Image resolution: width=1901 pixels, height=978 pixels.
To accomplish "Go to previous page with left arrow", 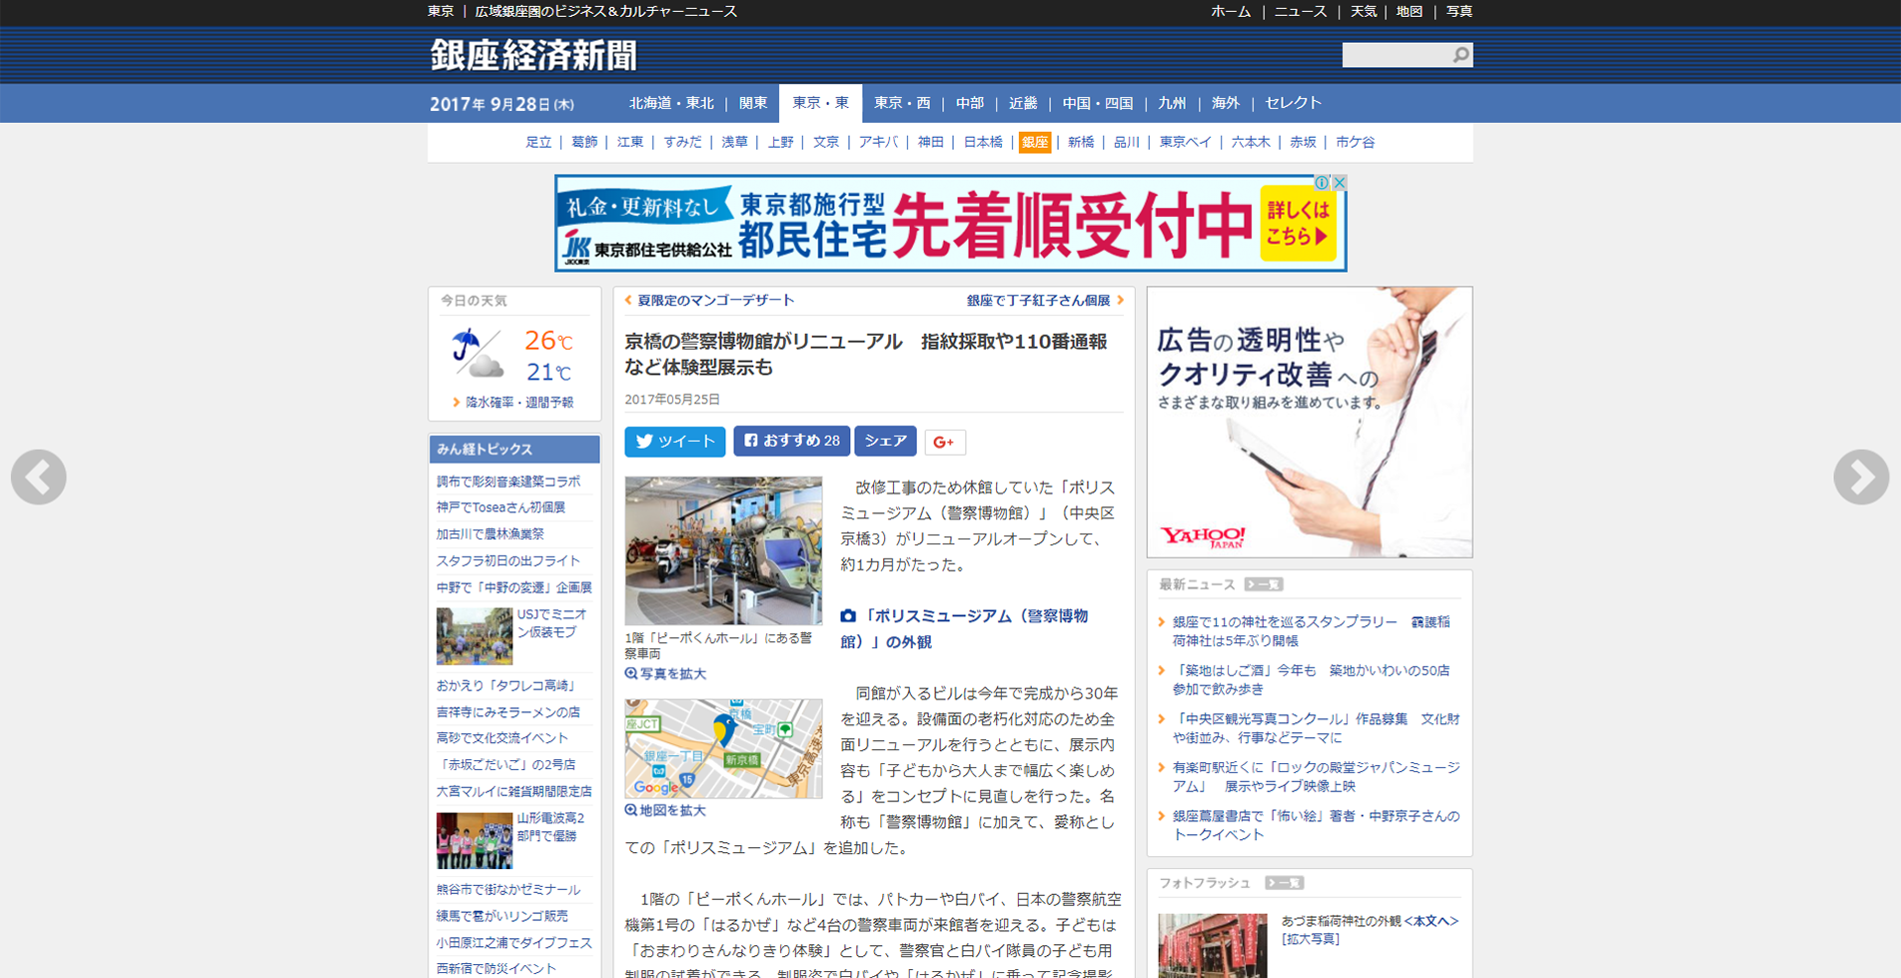I will pos(39,478).
